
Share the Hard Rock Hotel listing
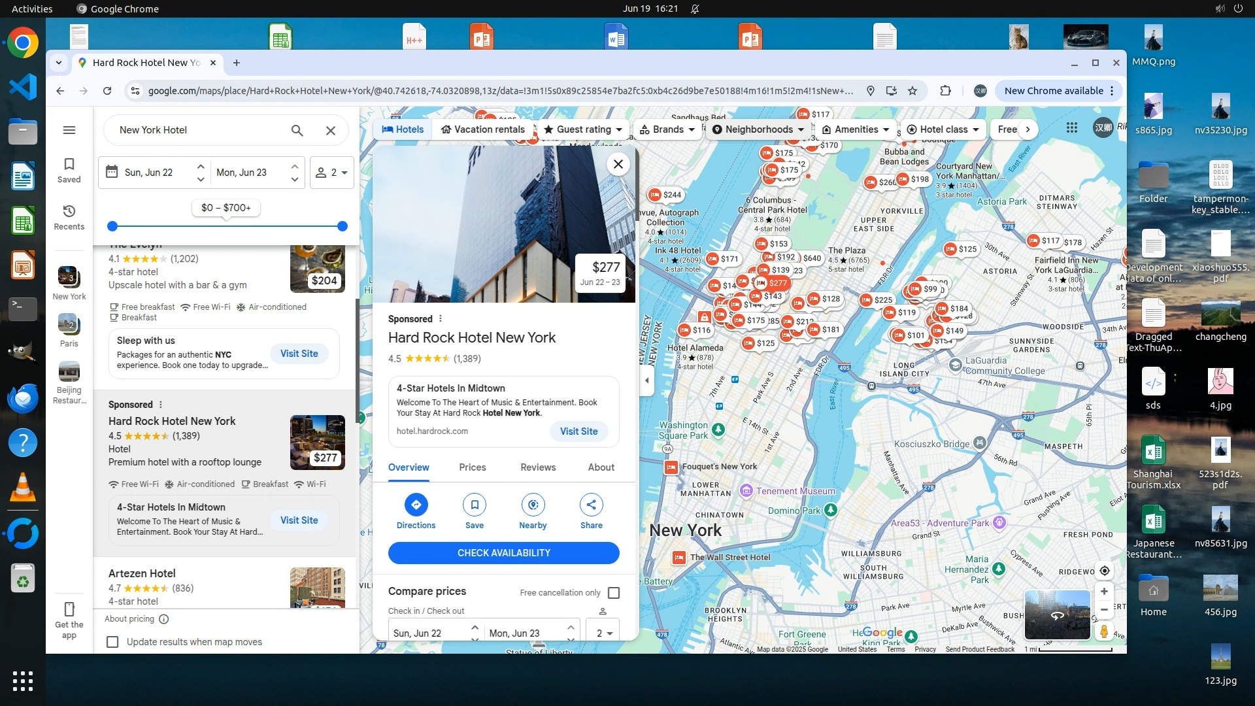(591, 505)
